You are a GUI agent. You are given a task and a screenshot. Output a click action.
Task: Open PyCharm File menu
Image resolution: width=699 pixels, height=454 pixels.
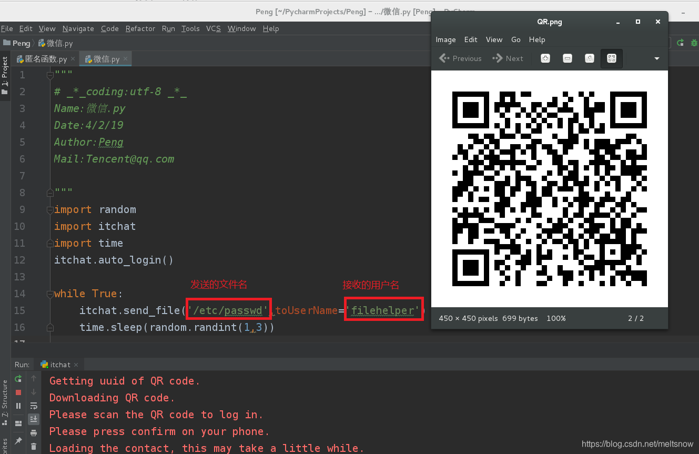[7, 28]
